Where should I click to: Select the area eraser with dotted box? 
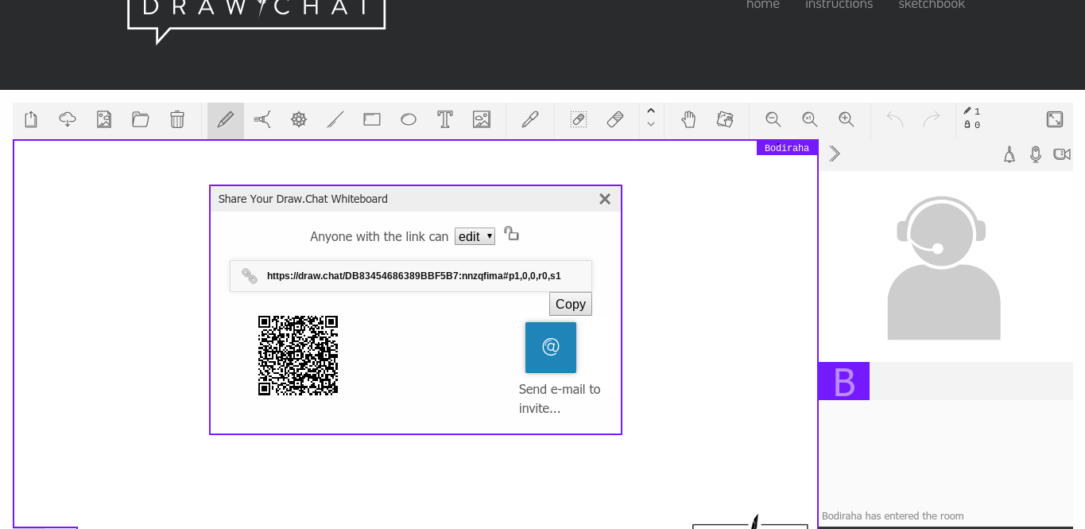[x=579, y=119]
